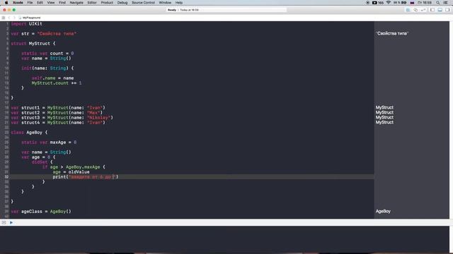Open the Source Control menu
The width and height of the screenshot is (453, 254).
tap(143, 3)
